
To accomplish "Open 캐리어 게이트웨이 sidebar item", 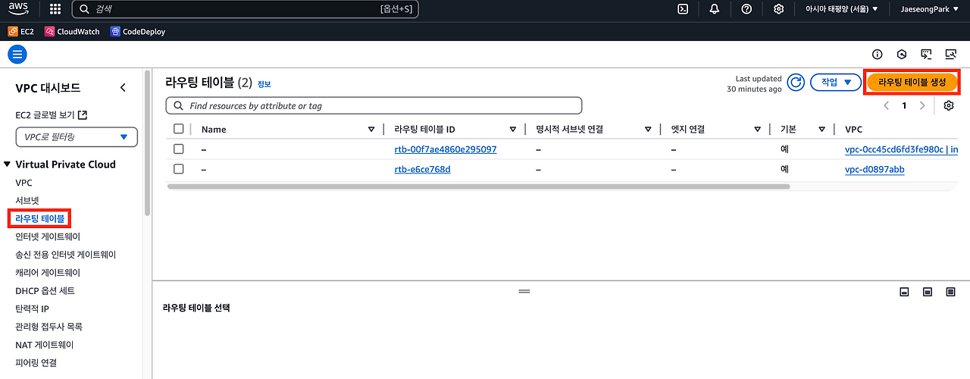I will coord(48,273).
